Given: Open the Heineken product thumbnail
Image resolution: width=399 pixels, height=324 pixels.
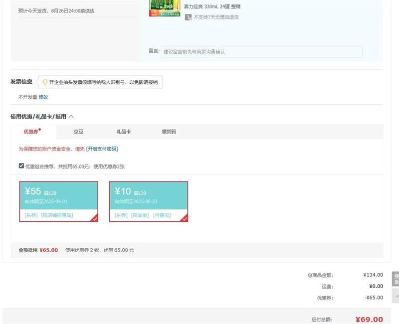Looking at the screenshot, I should tap(165, 8).
